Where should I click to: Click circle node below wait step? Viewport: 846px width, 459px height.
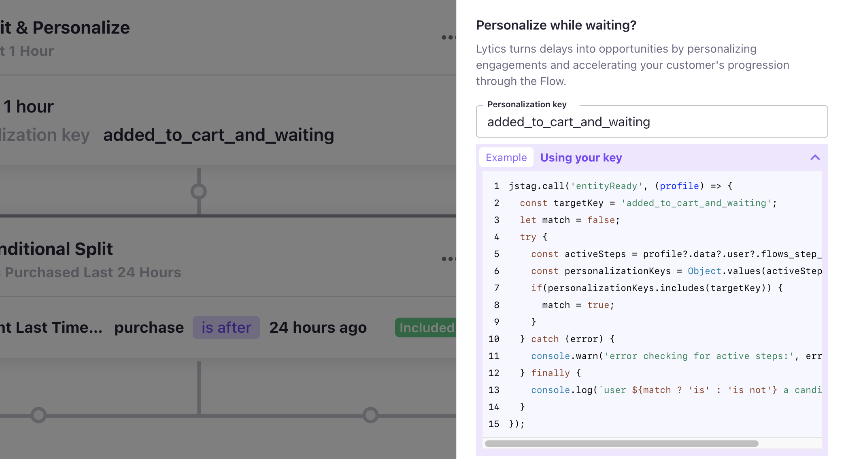click(199, 191)
